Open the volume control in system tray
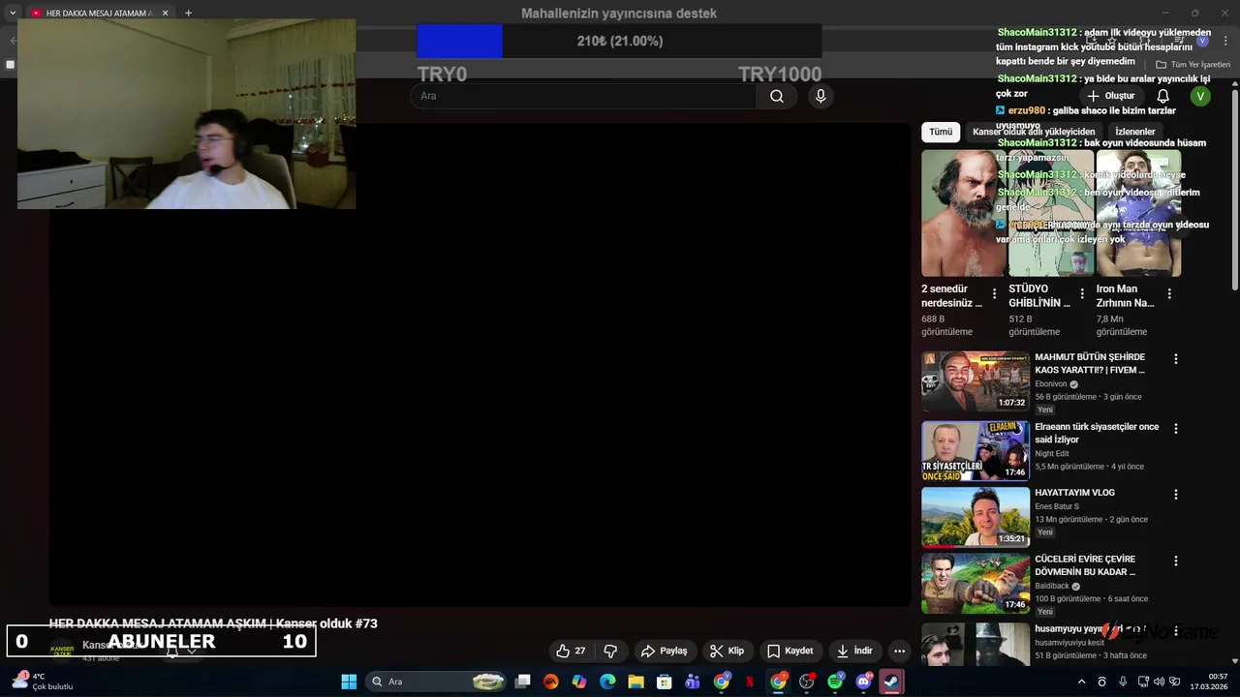Screen dimensions: 1240x697 [1160, 682]
